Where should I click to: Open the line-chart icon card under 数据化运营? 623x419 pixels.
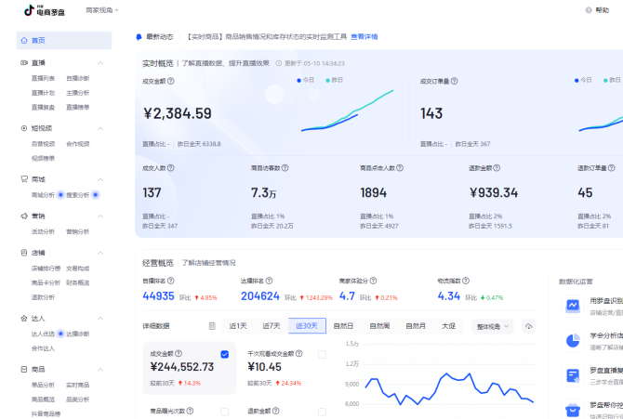point(573,306)
